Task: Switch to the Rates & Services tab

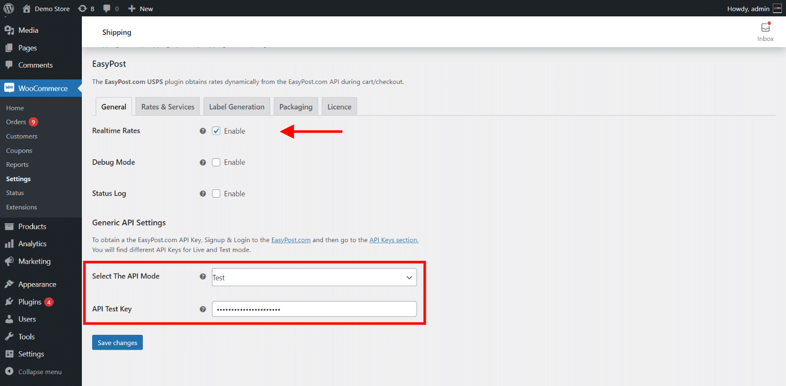Action: point(168,106)
